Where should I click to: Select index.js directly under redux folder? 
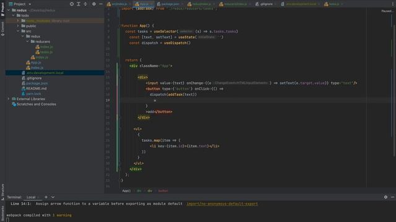[41, 57]
